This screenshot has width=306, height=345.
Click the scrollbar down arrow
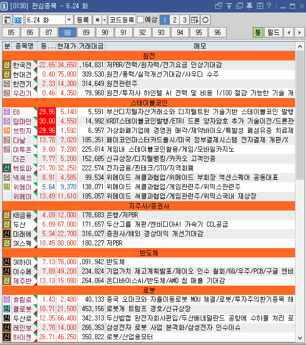click(x=300, y=338)
